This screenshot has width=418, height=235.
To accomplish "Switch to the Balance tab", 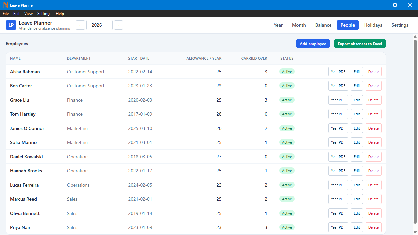I will click(323, 25).
